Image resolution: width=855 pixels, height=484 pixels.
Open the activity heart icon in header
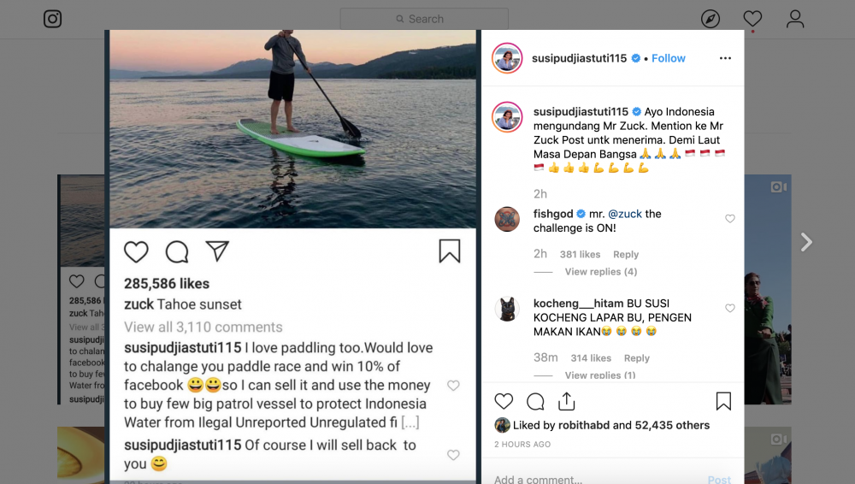[752, 19]
